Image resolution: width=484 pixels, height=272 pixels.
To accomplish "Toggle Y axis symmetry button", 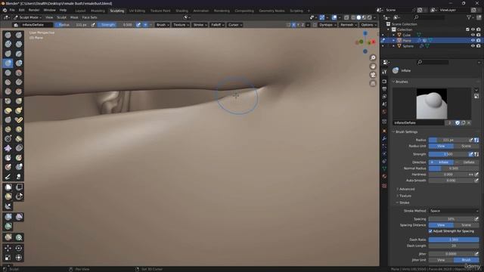I will [x=298, y=25].
